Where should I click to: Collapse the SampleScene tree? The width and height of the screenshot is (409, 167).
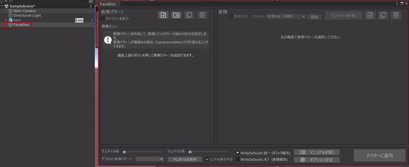click(2, 6)
